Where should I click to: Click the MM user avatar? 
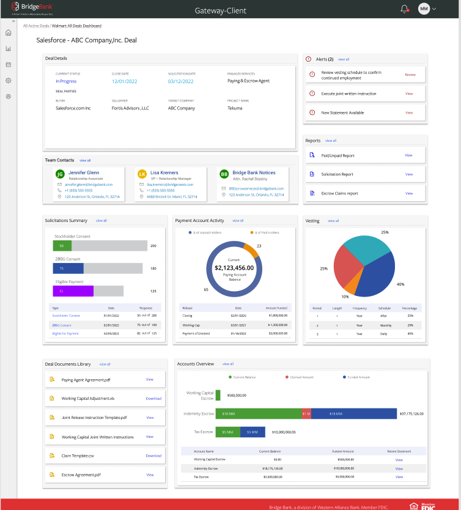pos(424,9)
